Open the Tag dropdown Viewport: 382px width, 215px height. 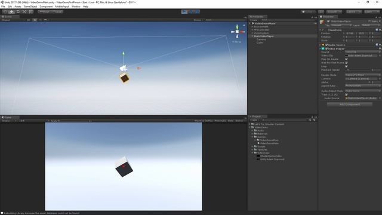[x=341, y=25]
